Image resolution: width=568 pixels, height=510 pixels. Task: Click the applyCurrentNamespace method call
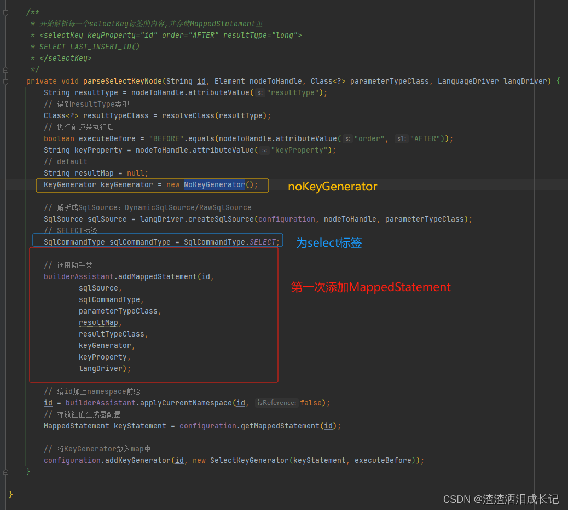pos(186,403)
